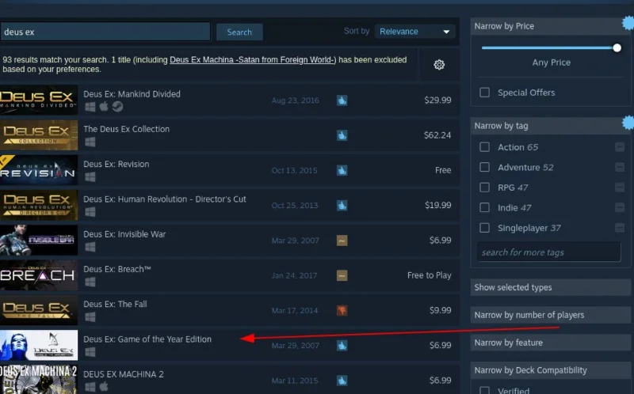
Task: Click the 'search for more tags' field
Action: pyautogui.click(x=548, y=252)
